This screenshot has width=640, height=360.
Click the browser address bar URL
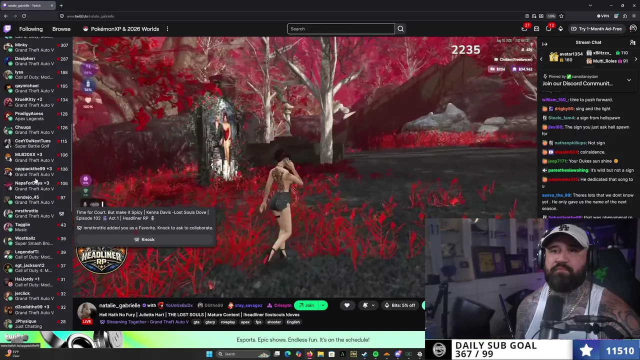pos(90,16)
